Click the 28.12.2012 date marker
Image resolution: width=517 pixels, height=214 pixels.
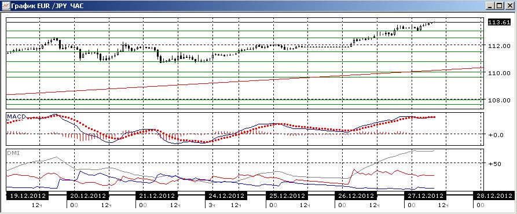[x=494, y=195]
